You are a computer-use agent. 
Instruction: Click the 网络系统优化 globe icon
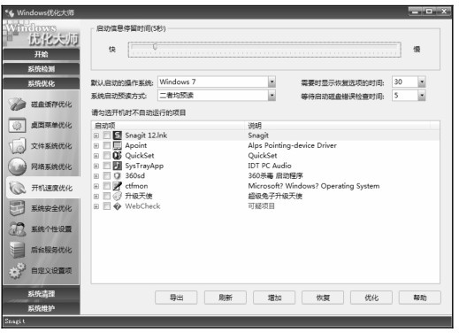tap(17, 166)
